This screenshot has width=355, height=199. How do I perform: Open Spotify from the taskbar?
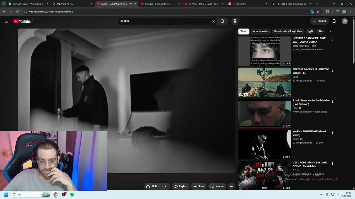(x=72, y=195)
